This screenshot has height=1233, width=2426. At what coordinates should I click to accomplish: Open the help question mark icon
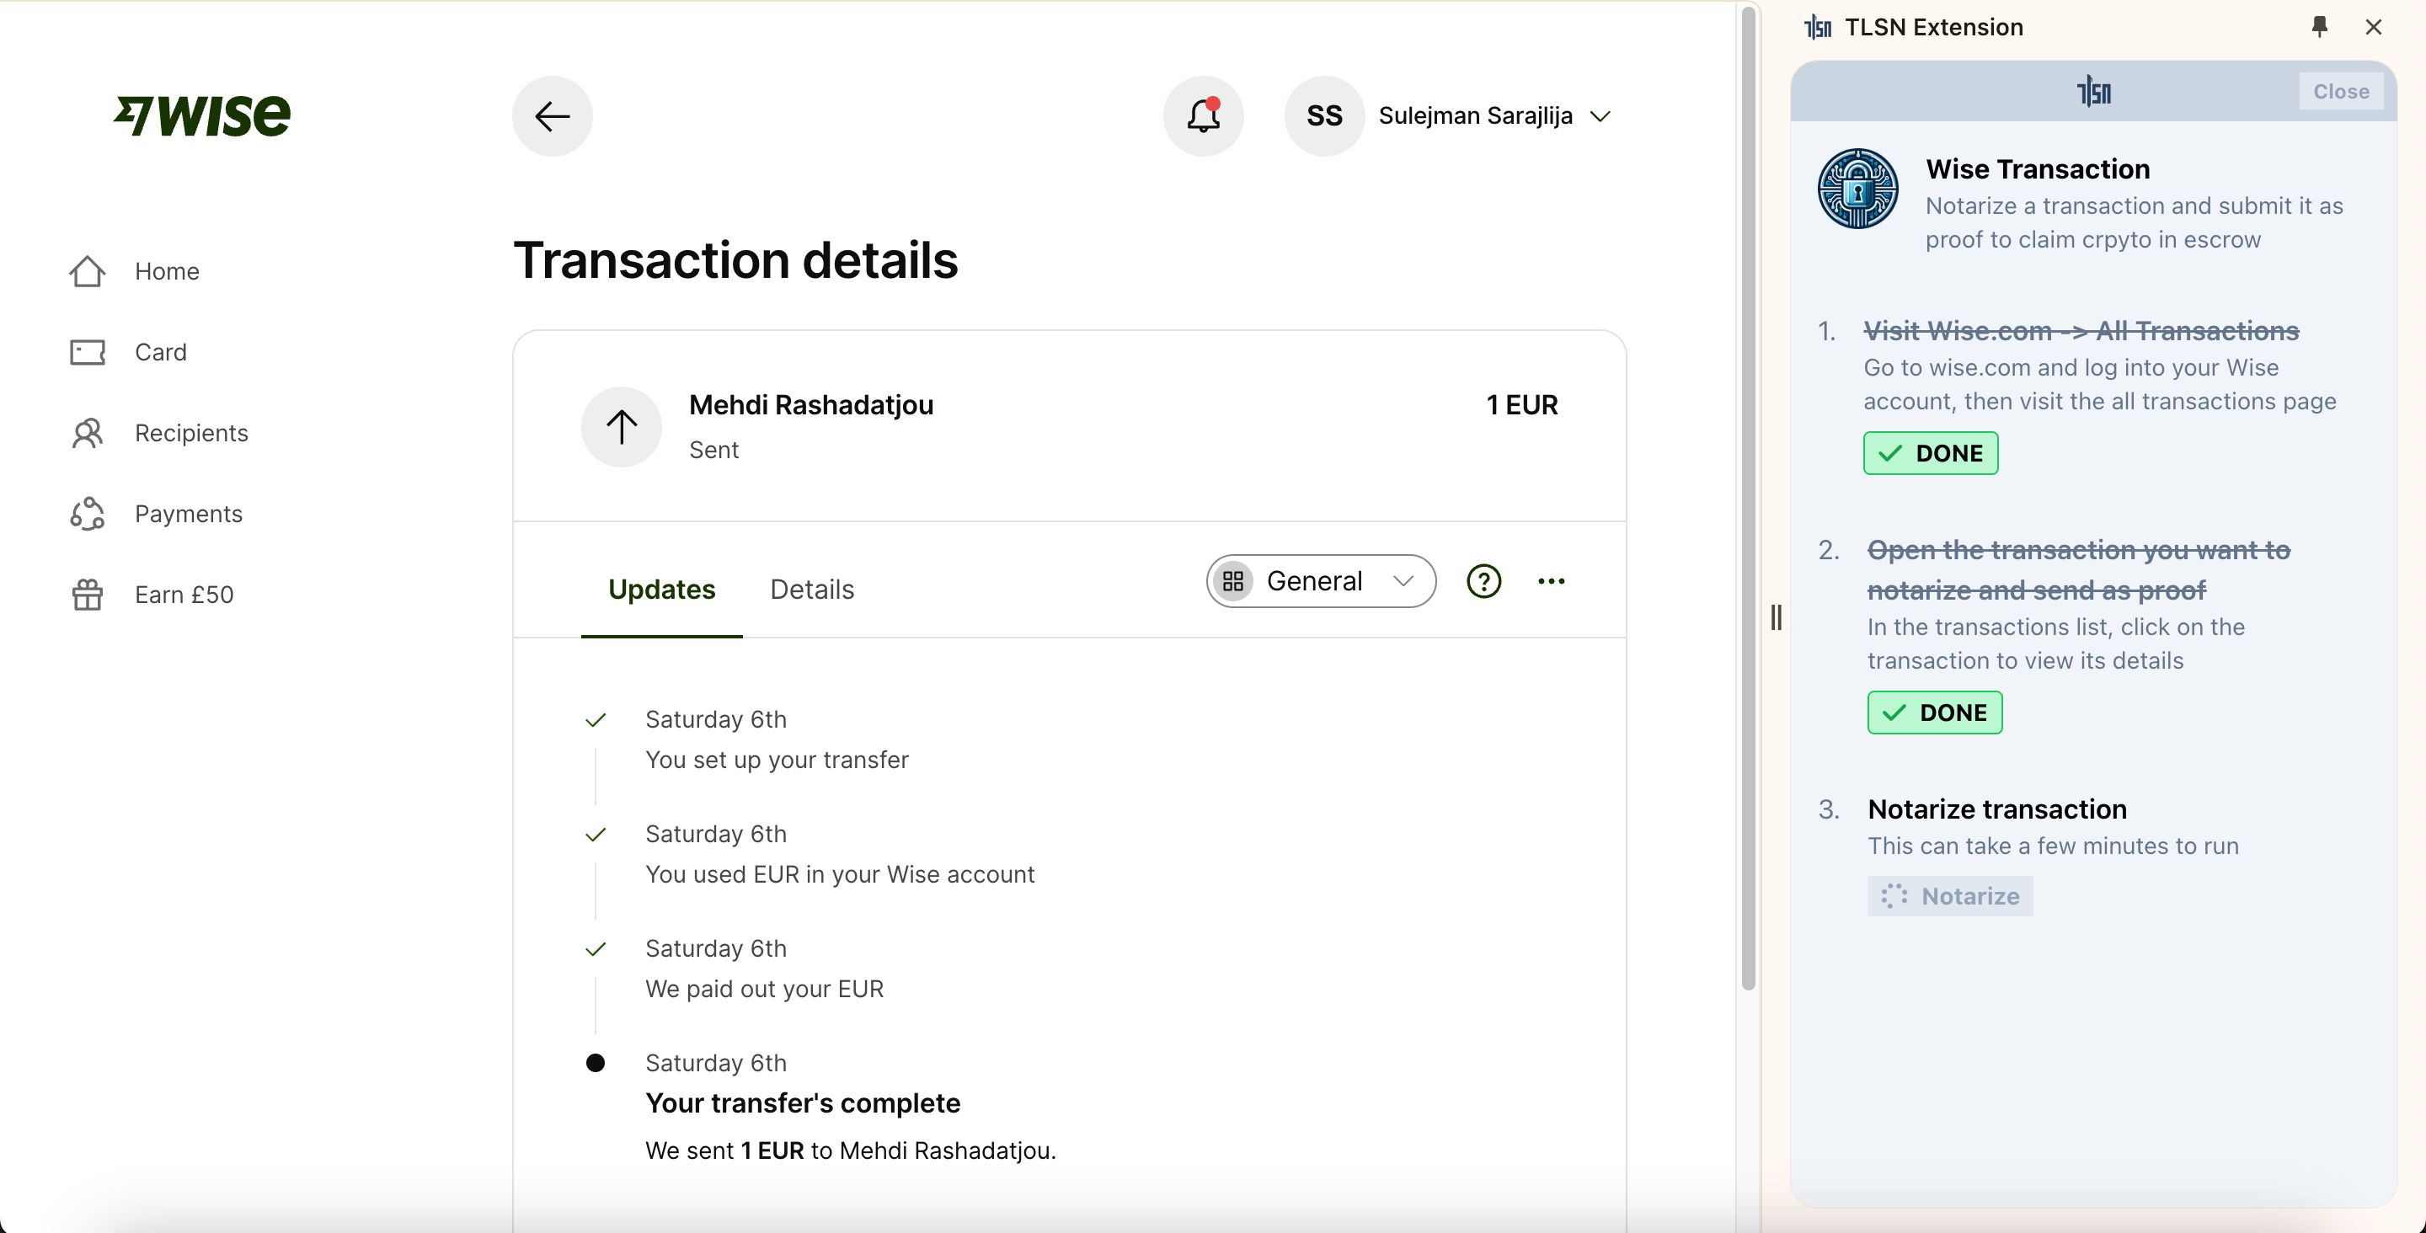[1483, 581]
